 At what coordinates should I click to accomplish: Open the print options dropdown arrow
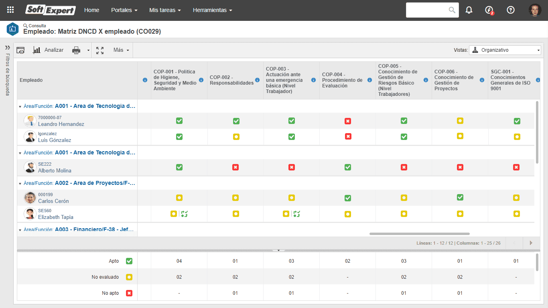click(88, 51)
